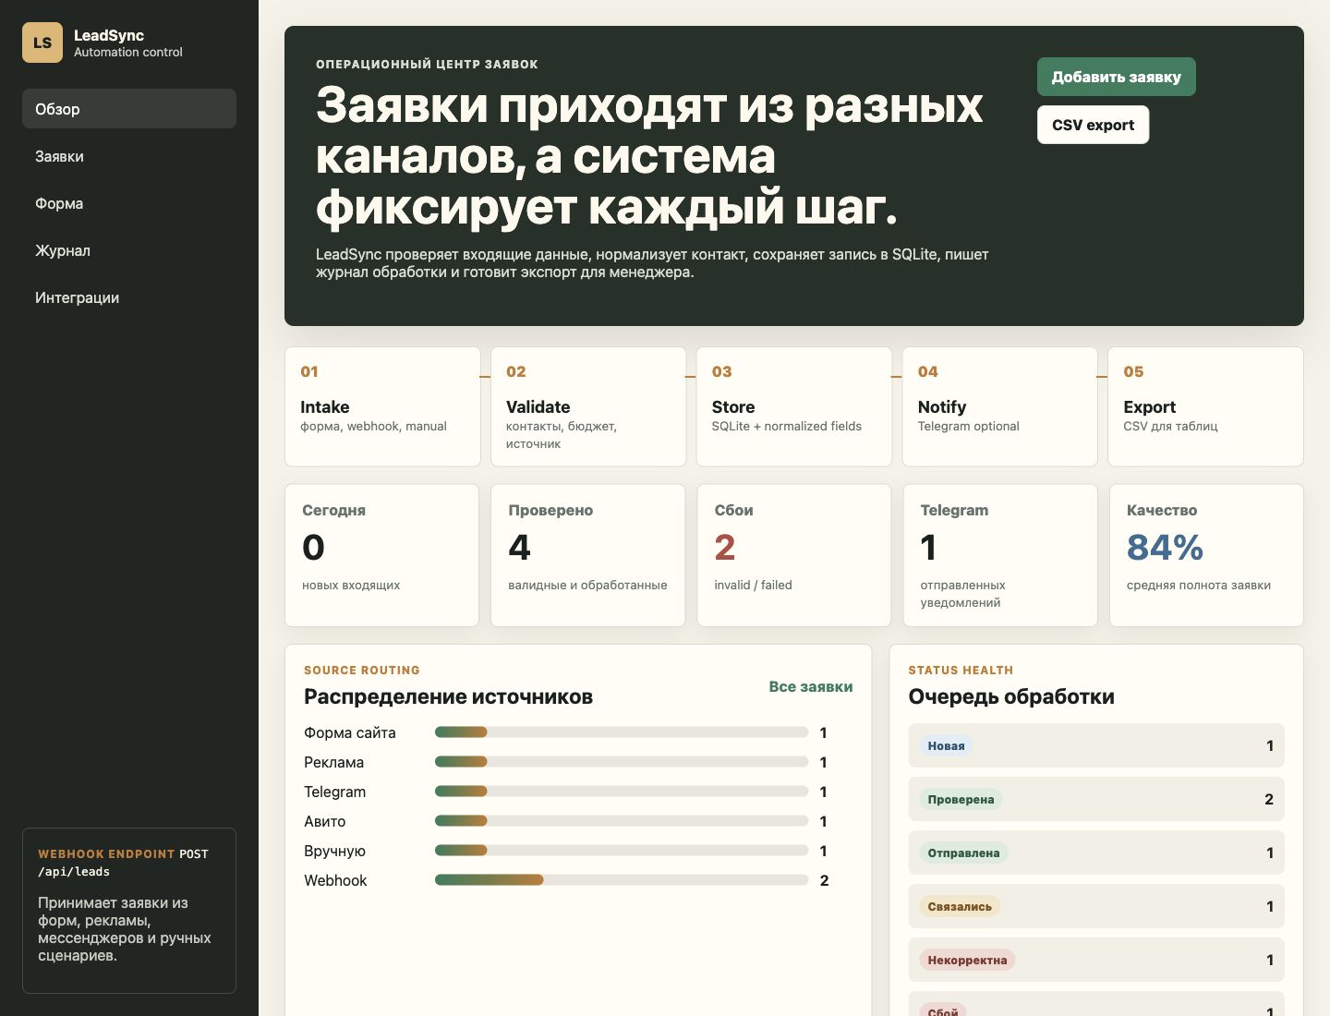This screenshot has width=1330, height=1016.
Task: Click the Вручную source row label
Action: [x=334, y=851]
